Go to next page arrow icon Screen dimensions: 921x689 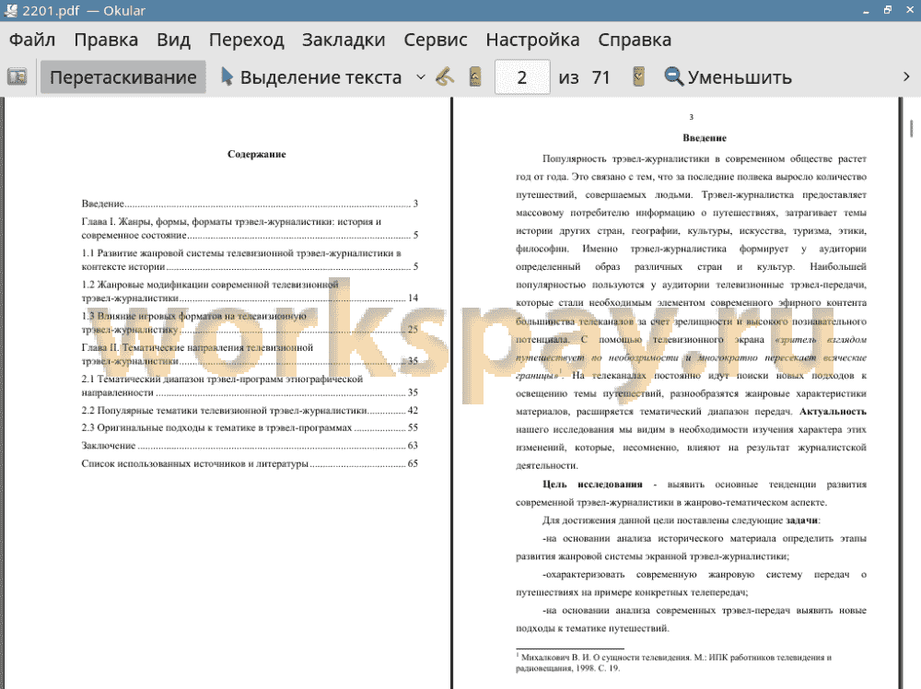pyautogui.click(x=638, y=77)
